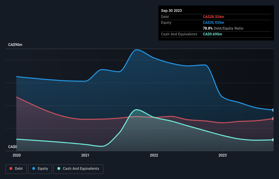Click the CA$9.695m cash value
This screenshot has height=179, width=279.
coord(212,34)
